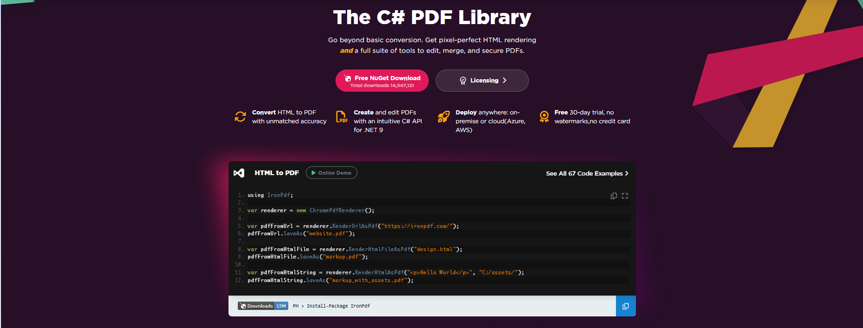Expand code sample to fullscreen
Screen dimensions: 863x328
point(625,196)
